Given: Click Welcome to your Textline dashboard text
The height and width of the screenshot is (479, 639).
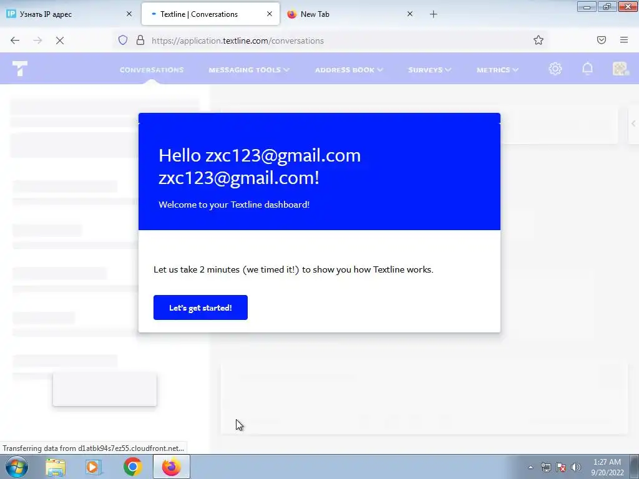Looking at the screenshot, I should tap(234, 205).
